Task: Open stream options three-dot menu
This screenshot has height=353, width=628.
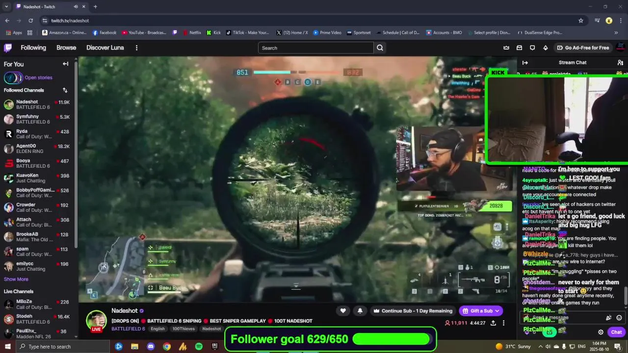Action: coord(503,323)
